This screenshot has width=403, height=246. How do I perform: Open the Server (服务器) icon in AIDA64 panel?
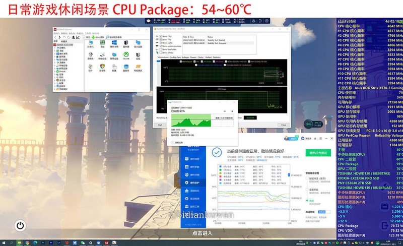[x=126, y=43]
